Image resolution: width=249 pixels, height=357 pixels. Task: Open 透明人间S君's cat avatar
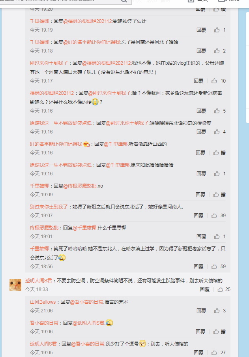15,285
